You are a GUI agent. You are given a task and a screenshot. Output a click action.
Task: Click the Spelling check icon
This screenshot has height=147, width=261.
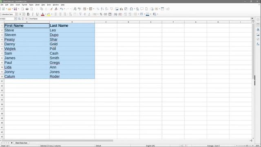(79, 9)
